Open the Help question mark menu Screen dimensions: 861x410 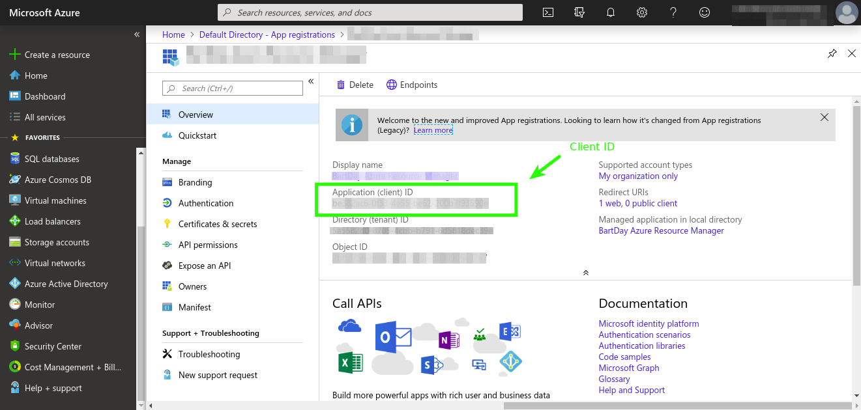pos(673,12)
